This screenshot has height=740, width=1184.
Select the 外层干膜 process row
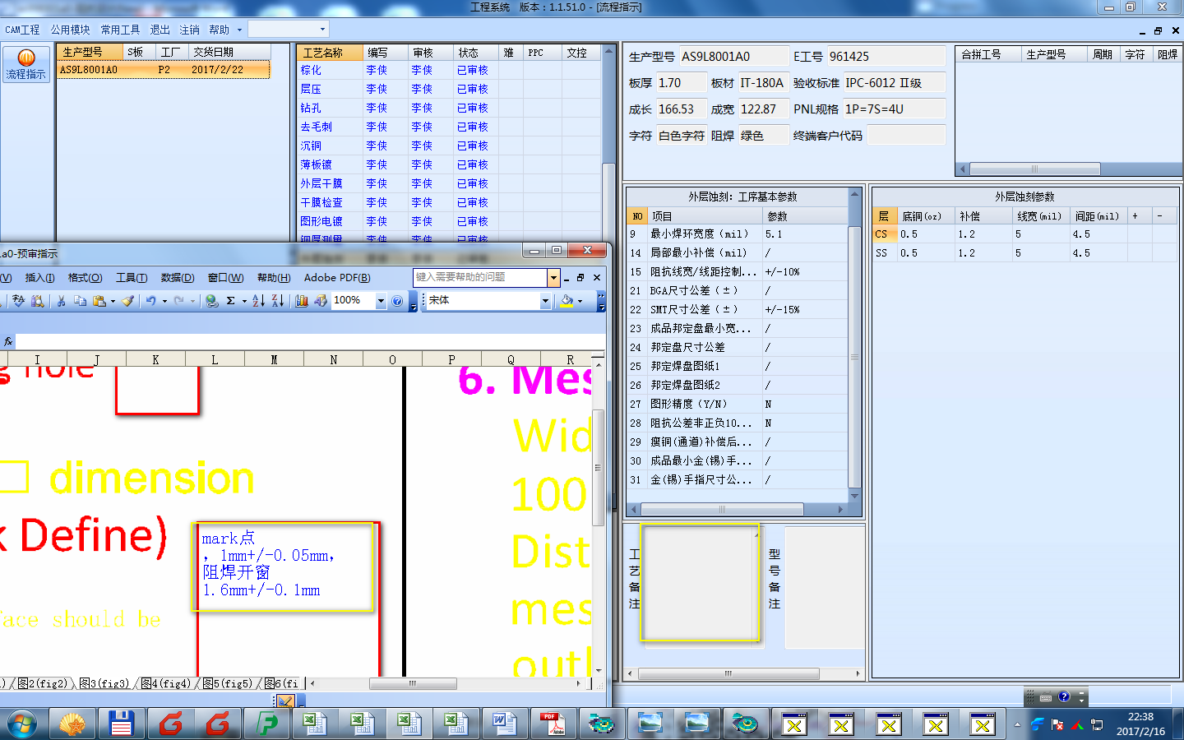point(449,184)
